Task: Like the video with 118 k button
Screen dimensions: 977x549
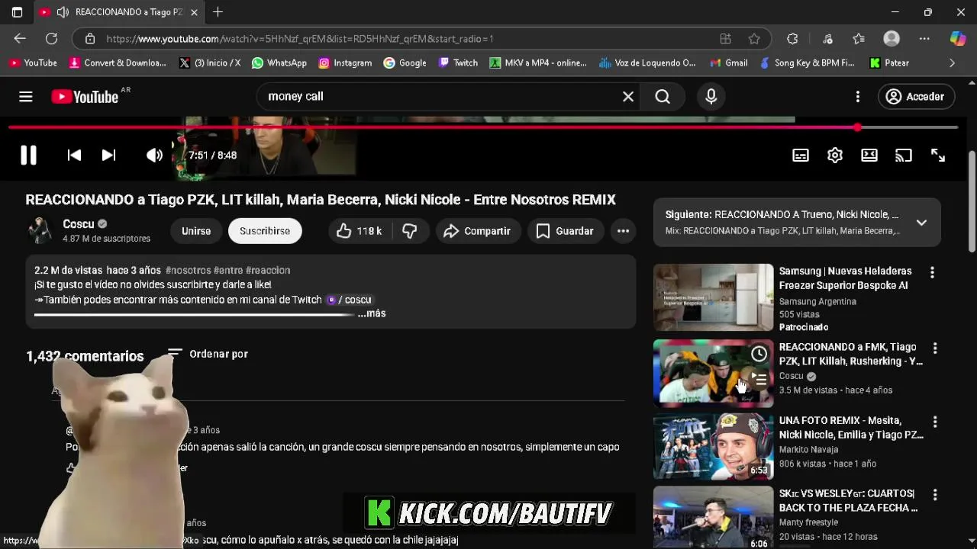Action: tap(359, 230)
